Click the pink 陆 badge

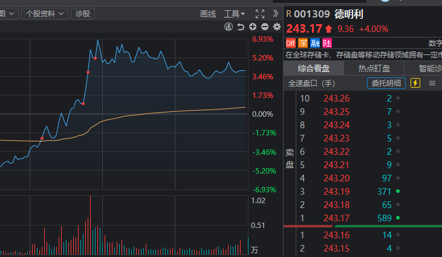click(x=327, y=43)
